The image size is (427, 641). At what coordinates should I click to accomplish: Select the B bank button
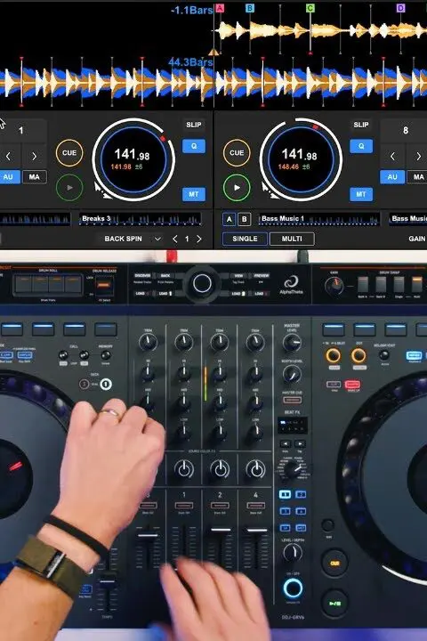point(244,219)
